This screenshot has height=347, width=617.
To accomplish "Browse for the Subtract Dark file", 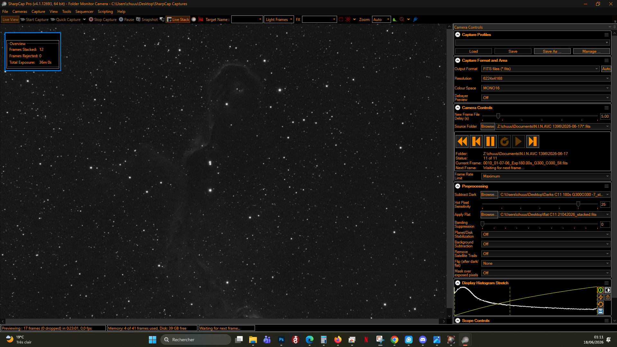I will (489, 195).
